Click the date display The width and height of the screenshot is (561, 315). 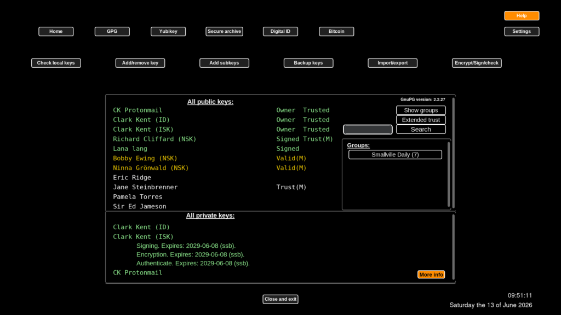coord(491,305)
